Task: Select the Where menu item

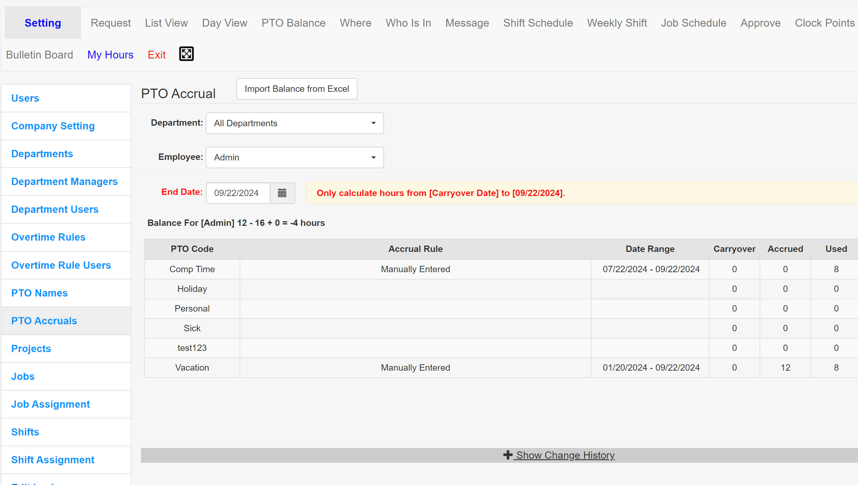Action: pos(355,23)
